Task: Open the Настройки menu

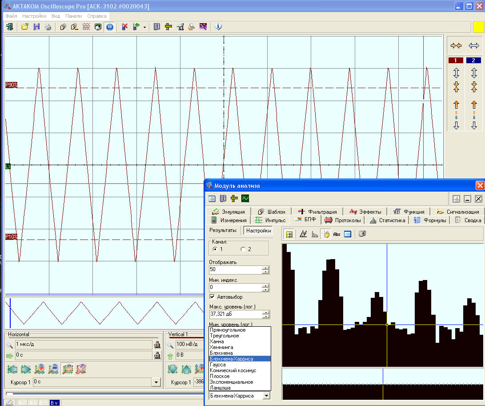Action: (34, 16)
